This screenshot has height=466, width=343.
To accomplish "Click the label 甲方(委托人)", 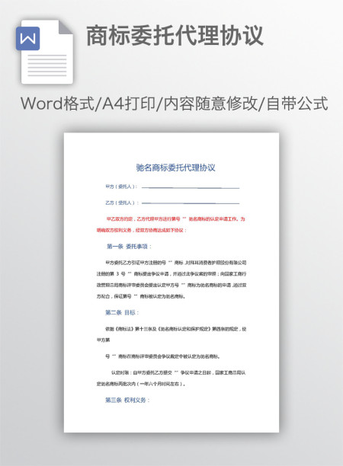I will 121,187.
